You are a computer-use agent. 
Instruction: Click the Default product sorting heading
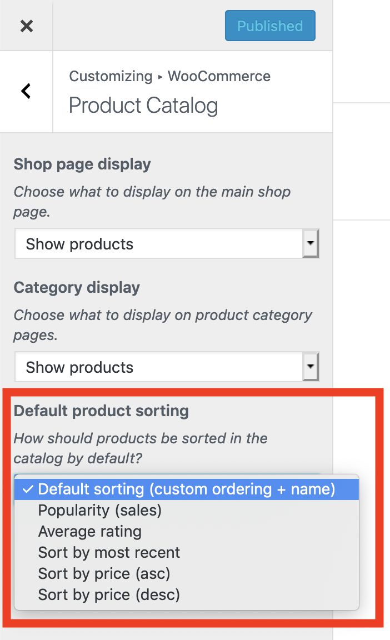pos(101,412)
